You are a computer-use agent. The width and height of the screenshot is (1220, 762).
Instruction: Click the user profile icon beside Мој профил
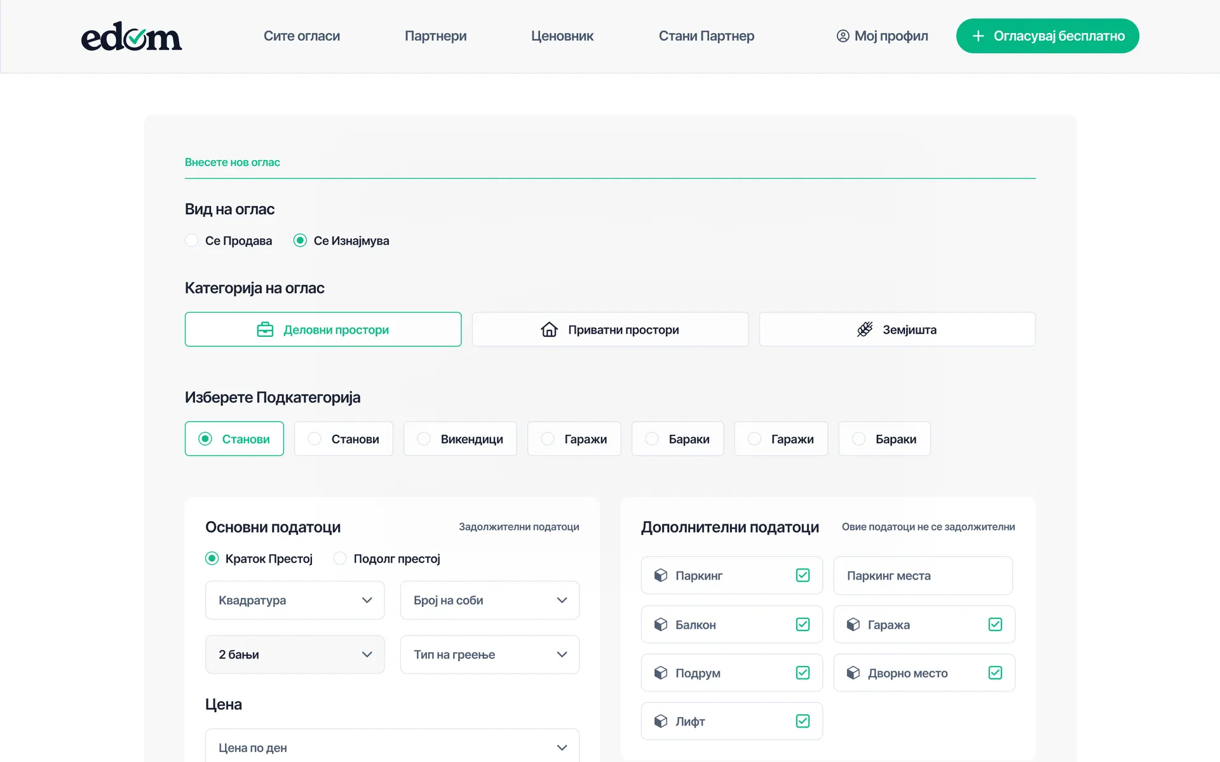click(843, 36)
